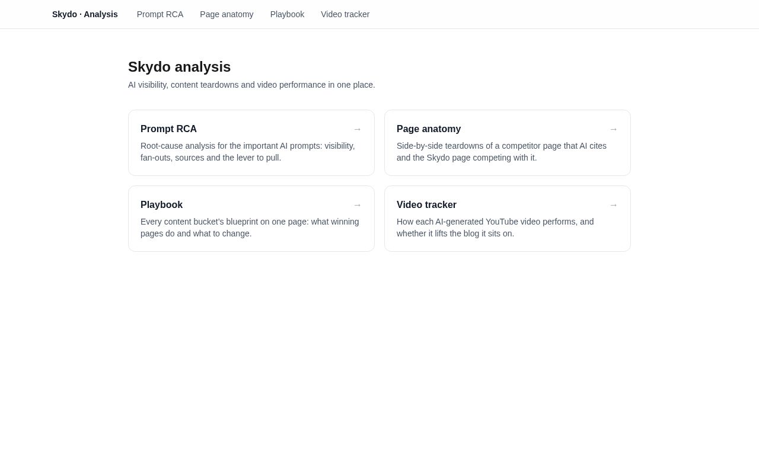Click the 'Skydo analysis' page heading

point(179,67)
